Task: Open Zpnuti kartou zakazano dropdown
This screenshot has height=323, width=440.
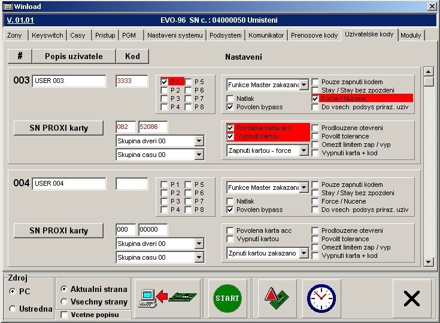Action: pos(304,253)
